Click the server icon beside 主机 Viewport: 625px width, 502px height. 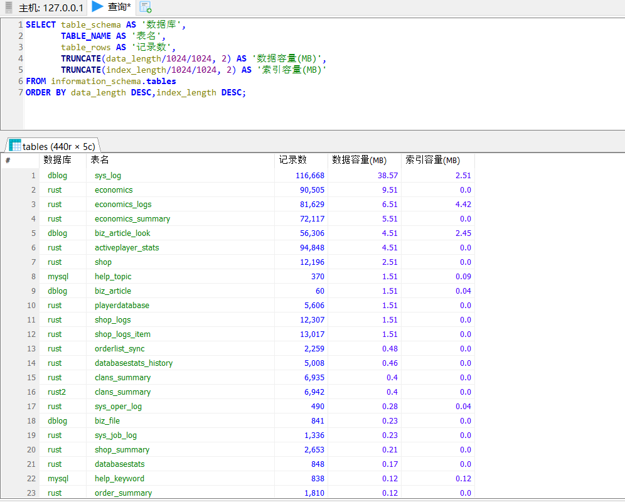[x=8, y=8]
